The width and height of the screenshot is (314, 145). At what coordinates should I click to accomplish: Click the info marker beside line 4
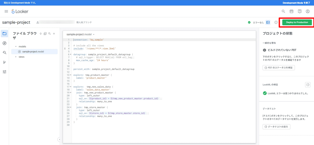[x=65, y=48]
